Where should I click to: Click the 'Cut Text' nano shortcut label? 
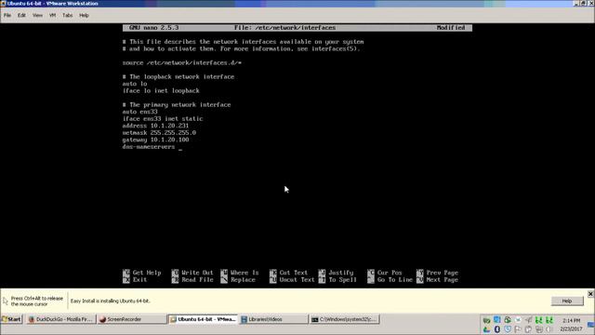(x=294, y=273)
